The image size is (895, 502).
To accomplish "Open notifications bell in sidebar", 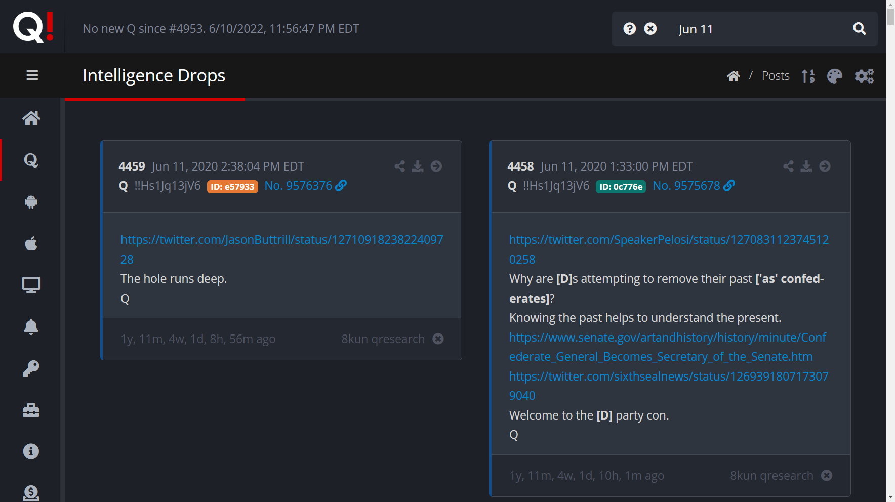I will click(31, 327).
